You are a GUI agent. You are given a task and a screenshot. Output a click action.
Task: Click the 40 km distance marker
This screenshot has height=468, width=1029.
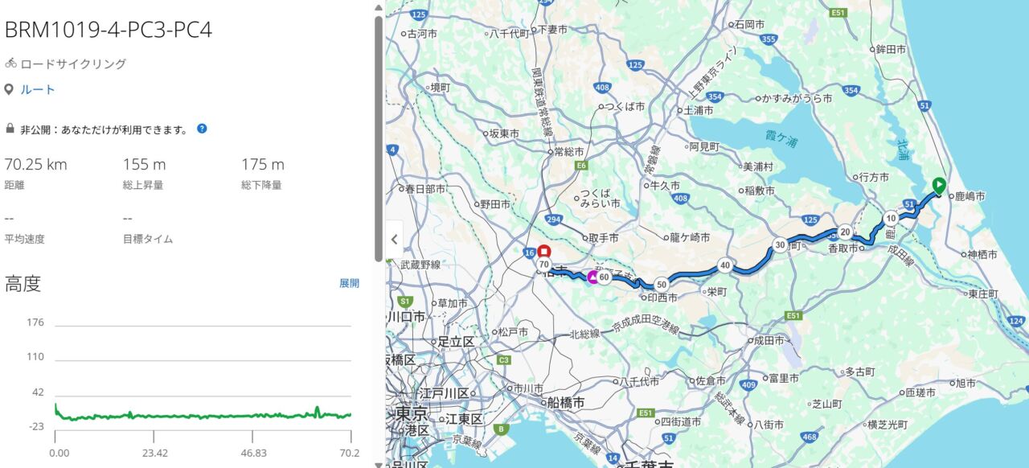[725, 265]
